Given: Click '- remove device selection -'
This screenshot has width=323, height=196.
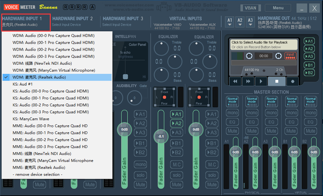Looking at the screenshot, I should coord(57,175).
